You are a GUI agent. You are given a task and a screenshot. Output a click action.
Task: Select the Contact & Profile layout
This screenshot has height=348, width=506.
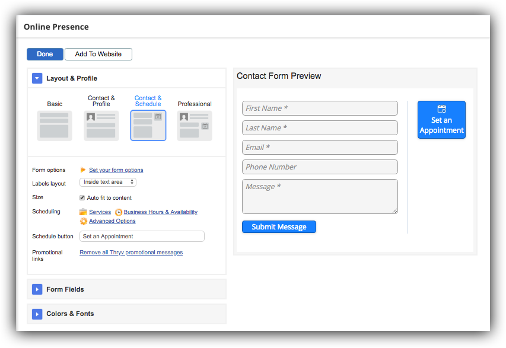[x=101, y=126]
